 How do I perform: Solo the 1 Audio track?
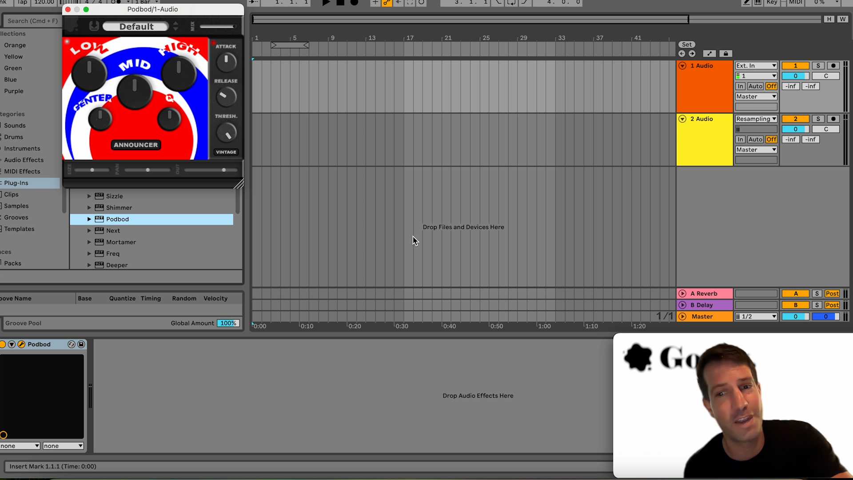[x=818, y=66]
